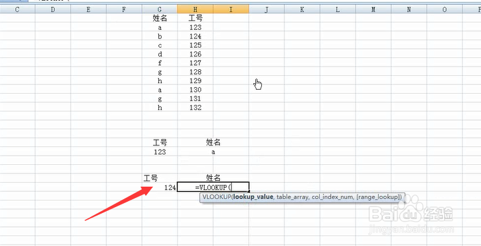
Task: Click the cell with value 131
Action: click(x=195, y=99)
